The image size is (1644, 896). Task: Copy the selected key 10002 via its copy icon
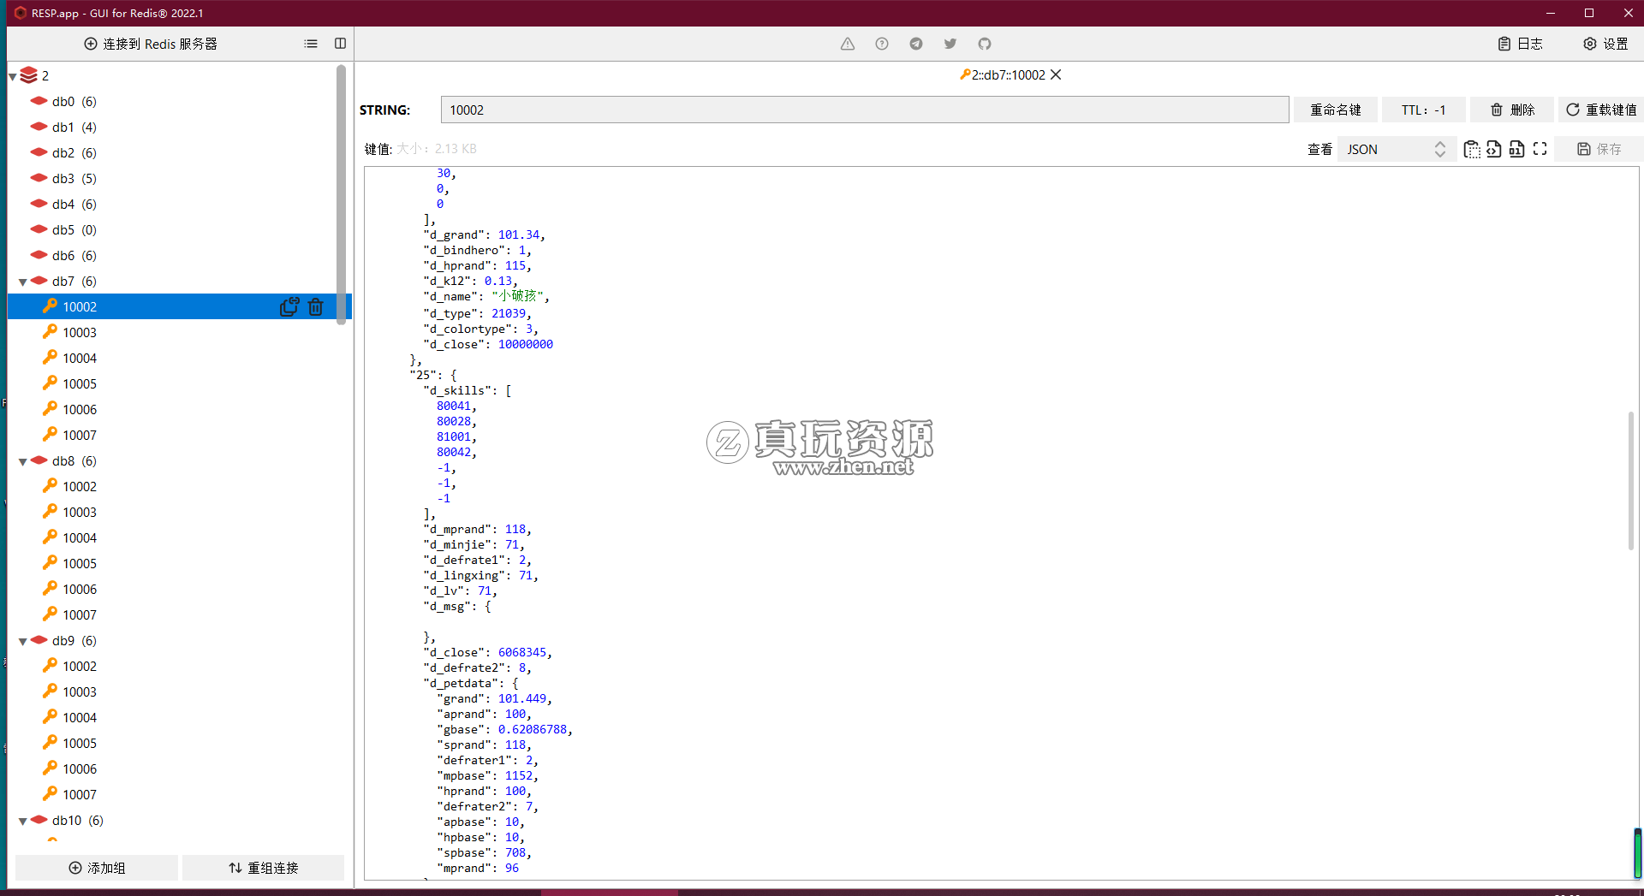tap(289, 306)
